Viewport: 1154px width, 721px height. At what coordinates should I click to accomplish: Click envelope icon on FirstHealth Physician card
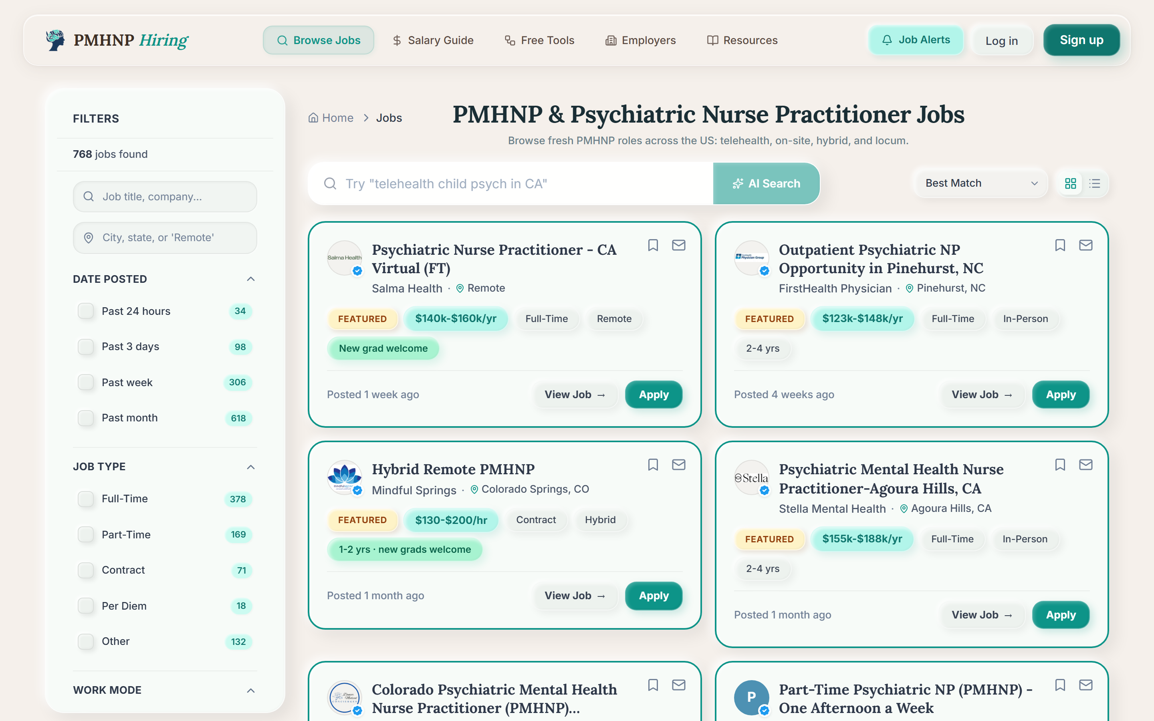pos(1086,245)
